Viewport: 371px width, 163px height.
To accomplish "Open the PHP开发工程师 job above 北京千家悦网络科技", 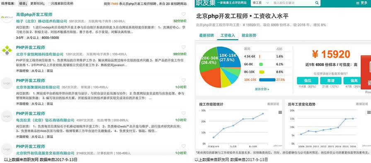I will point(31,47).
